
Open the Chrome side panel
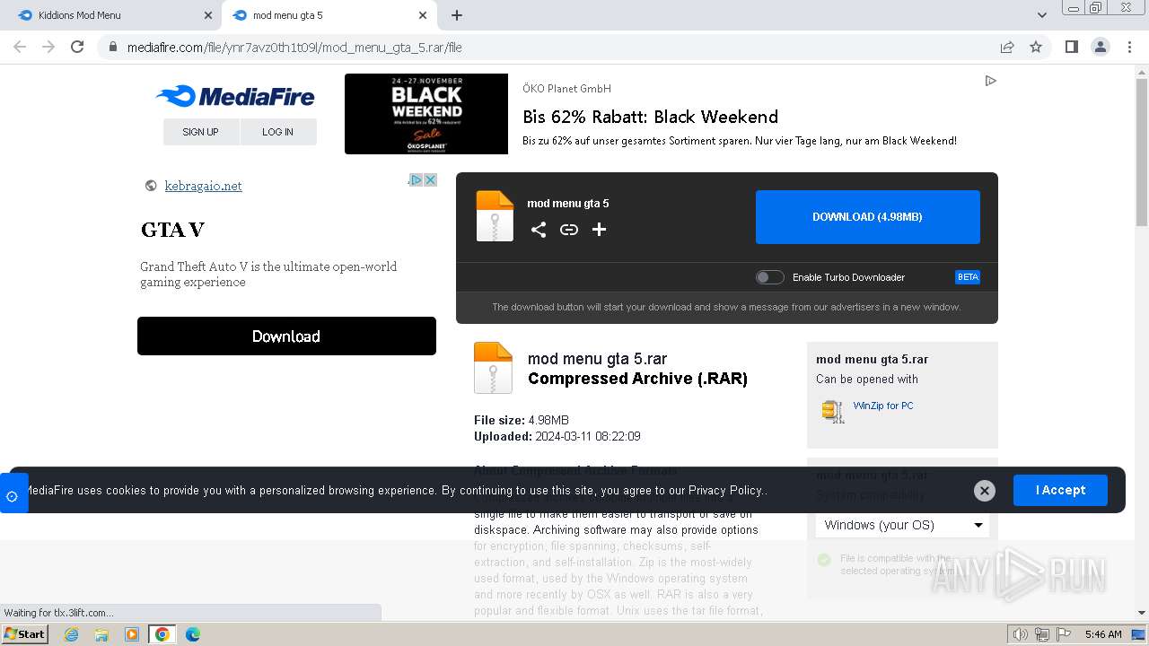pos(1071,47)
